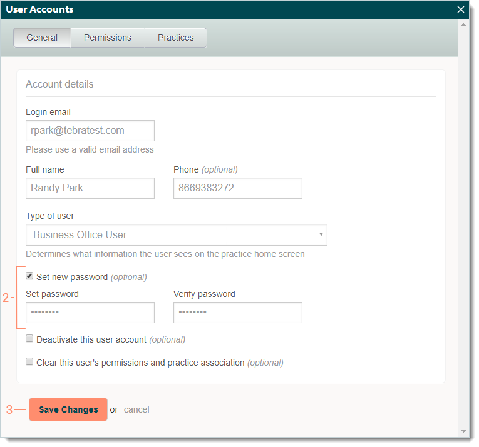Uncheck Set new password checkbox
The height and width of the screenshot is (447, 479).
point(29,276)
